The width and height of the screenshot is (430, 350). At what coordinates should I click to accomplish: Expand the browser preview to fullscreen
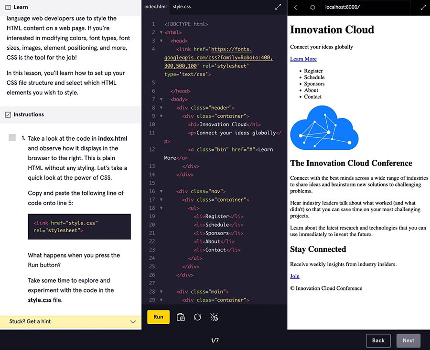pos(423,7)
